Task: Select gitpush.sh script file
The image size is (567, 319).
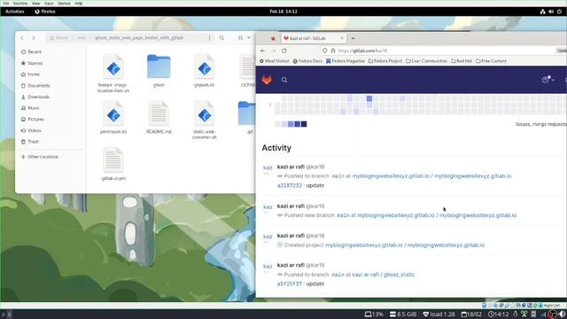Action: 205,71
